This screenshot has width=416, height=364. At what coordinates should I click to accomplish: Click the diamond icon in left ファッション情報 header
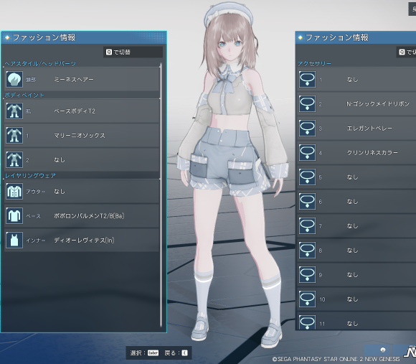[7, 38]
